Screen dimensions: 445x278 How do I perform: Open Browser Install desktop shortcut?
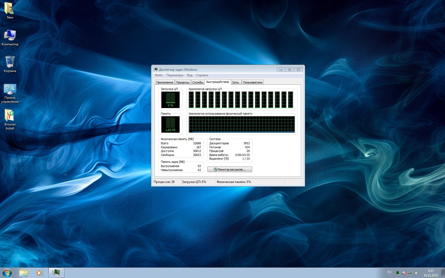[10, 116]
